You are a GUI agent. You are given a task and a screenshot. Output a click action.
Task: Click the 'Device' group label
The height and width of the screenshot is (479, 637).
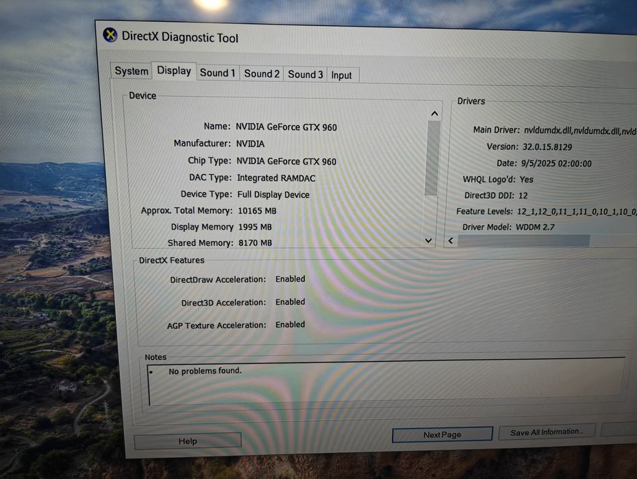[142, 95]
